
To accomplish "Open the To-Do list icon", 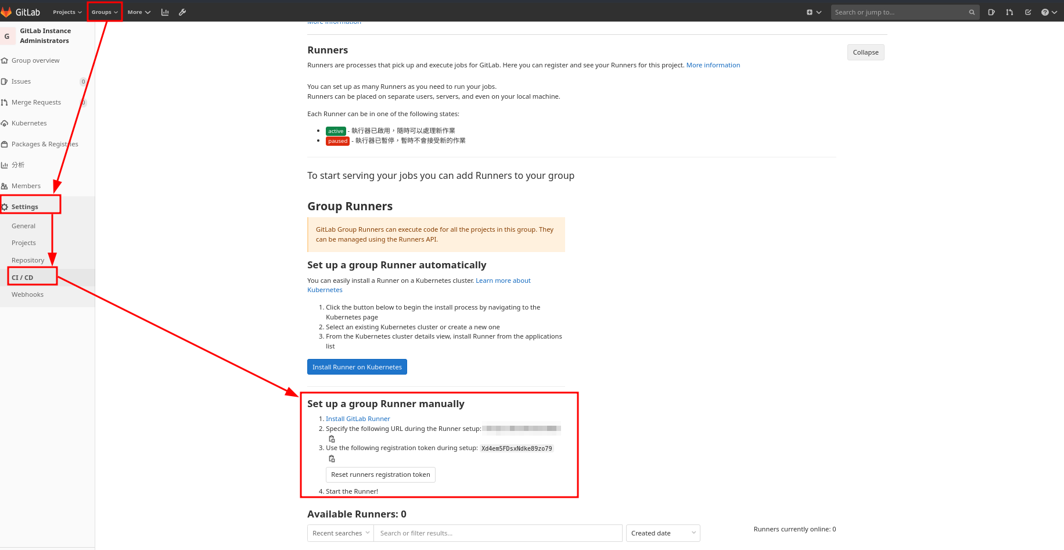I will 1028,12.
